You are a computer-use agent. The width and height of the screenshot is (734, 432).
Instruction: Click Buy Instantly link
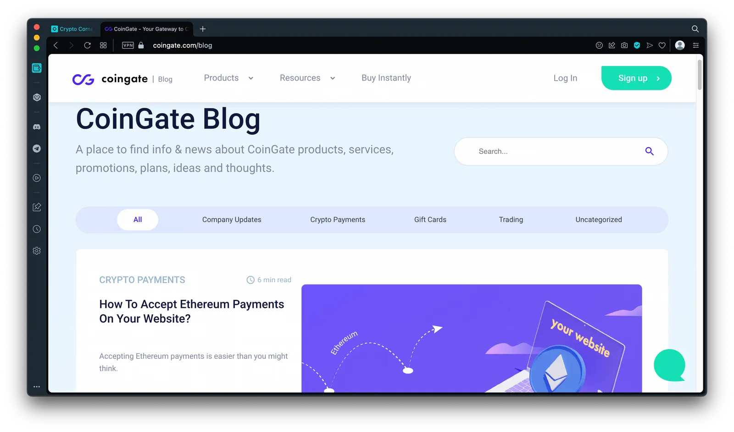pos(386,78)
